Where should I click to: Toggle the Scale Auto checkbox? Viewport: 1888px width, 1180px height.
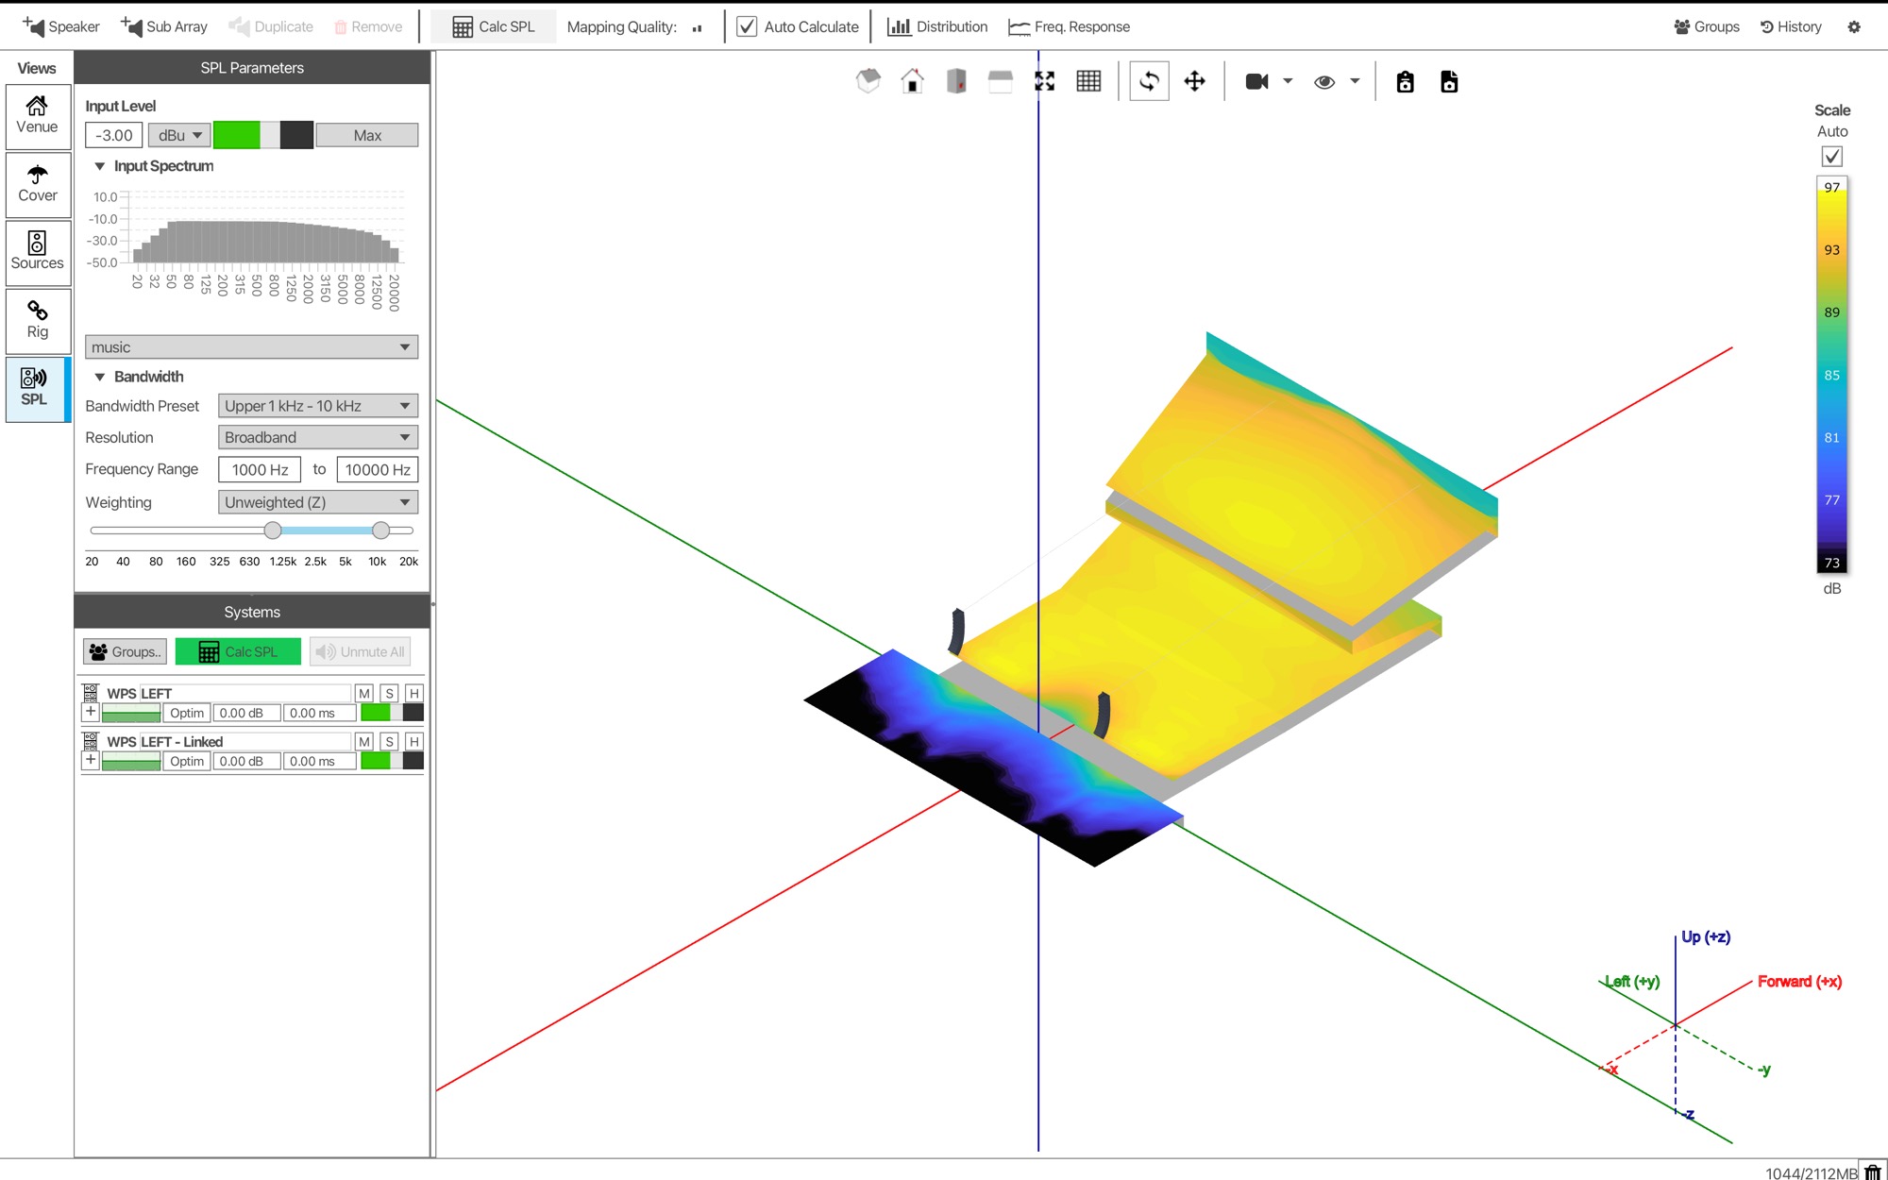pos(1831,156)
